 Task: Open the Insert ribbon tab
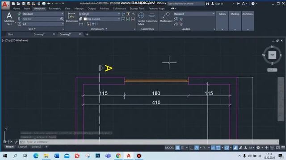pyautogui.click(x=27, y=8)
